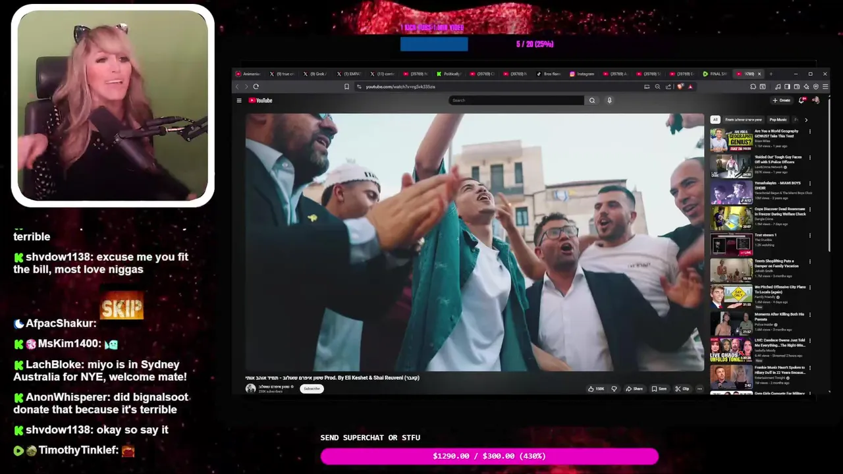Click the share page icon in address bar
The image size is (843, 474).
(668, 86)
